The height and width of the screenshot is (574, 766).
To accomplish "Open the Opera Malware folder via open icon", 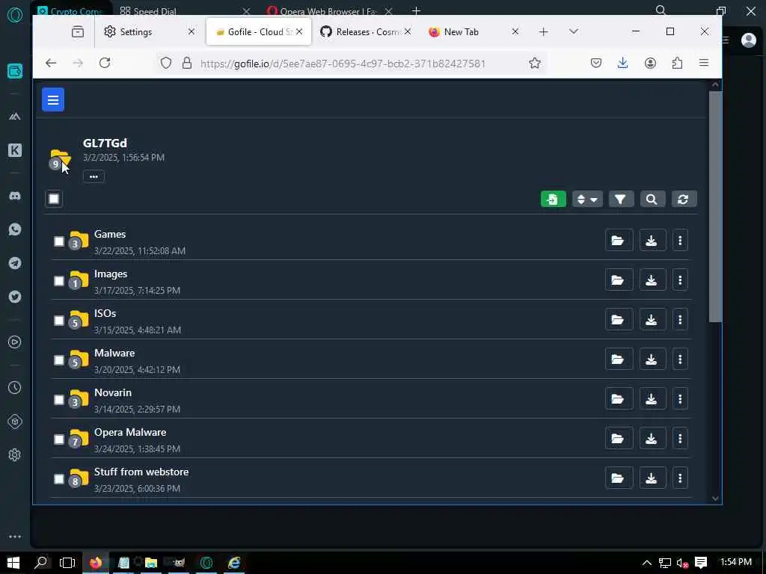I will click(619, 438).
